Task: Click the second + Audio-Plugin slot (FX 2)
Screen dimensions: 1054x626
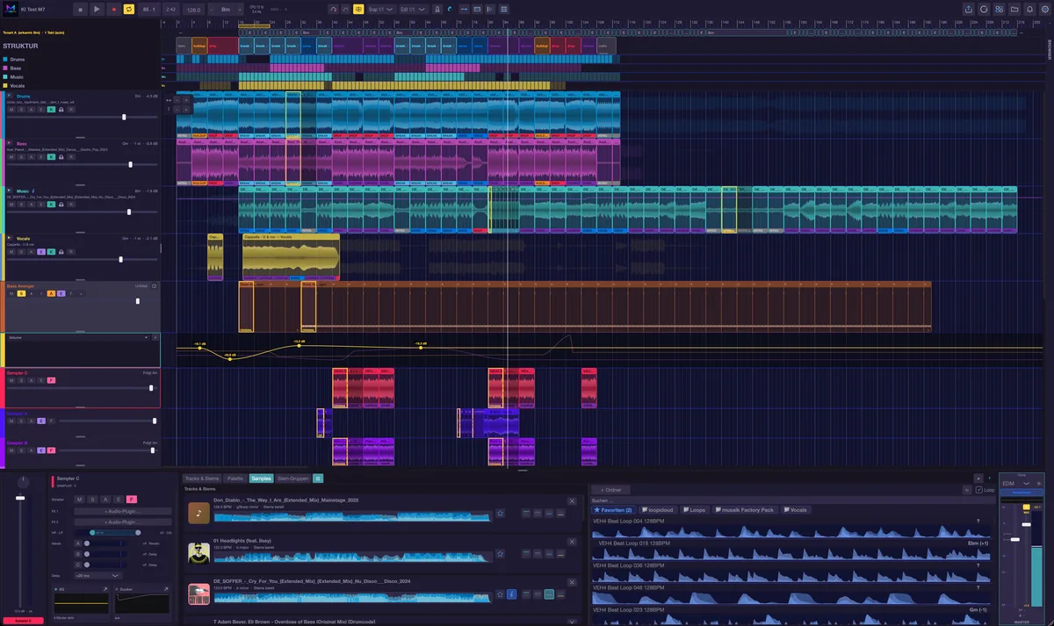Action: point(123,522)
